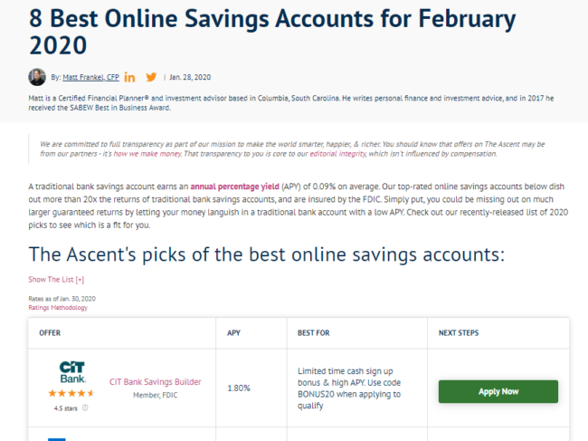The image size is (588, 441).
Task: Click the CIT Bank logo
Action: tap(72, 372)
